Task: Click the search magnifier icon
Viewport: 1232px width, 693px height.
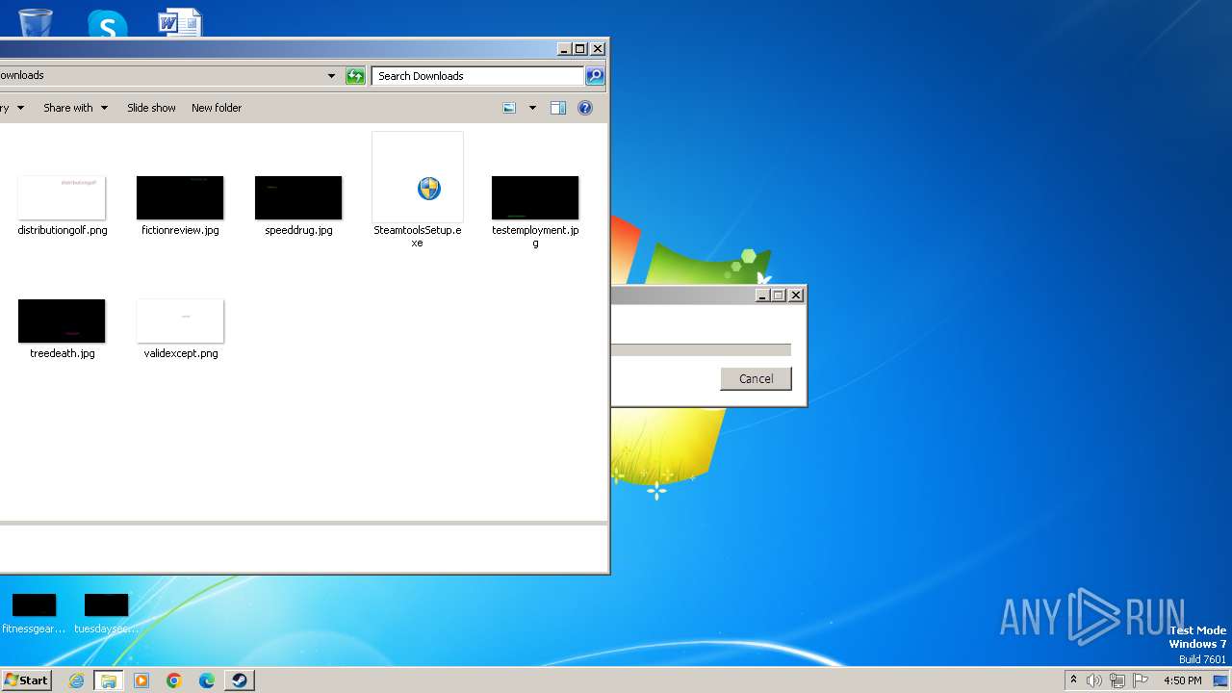Action: point(595,76)
